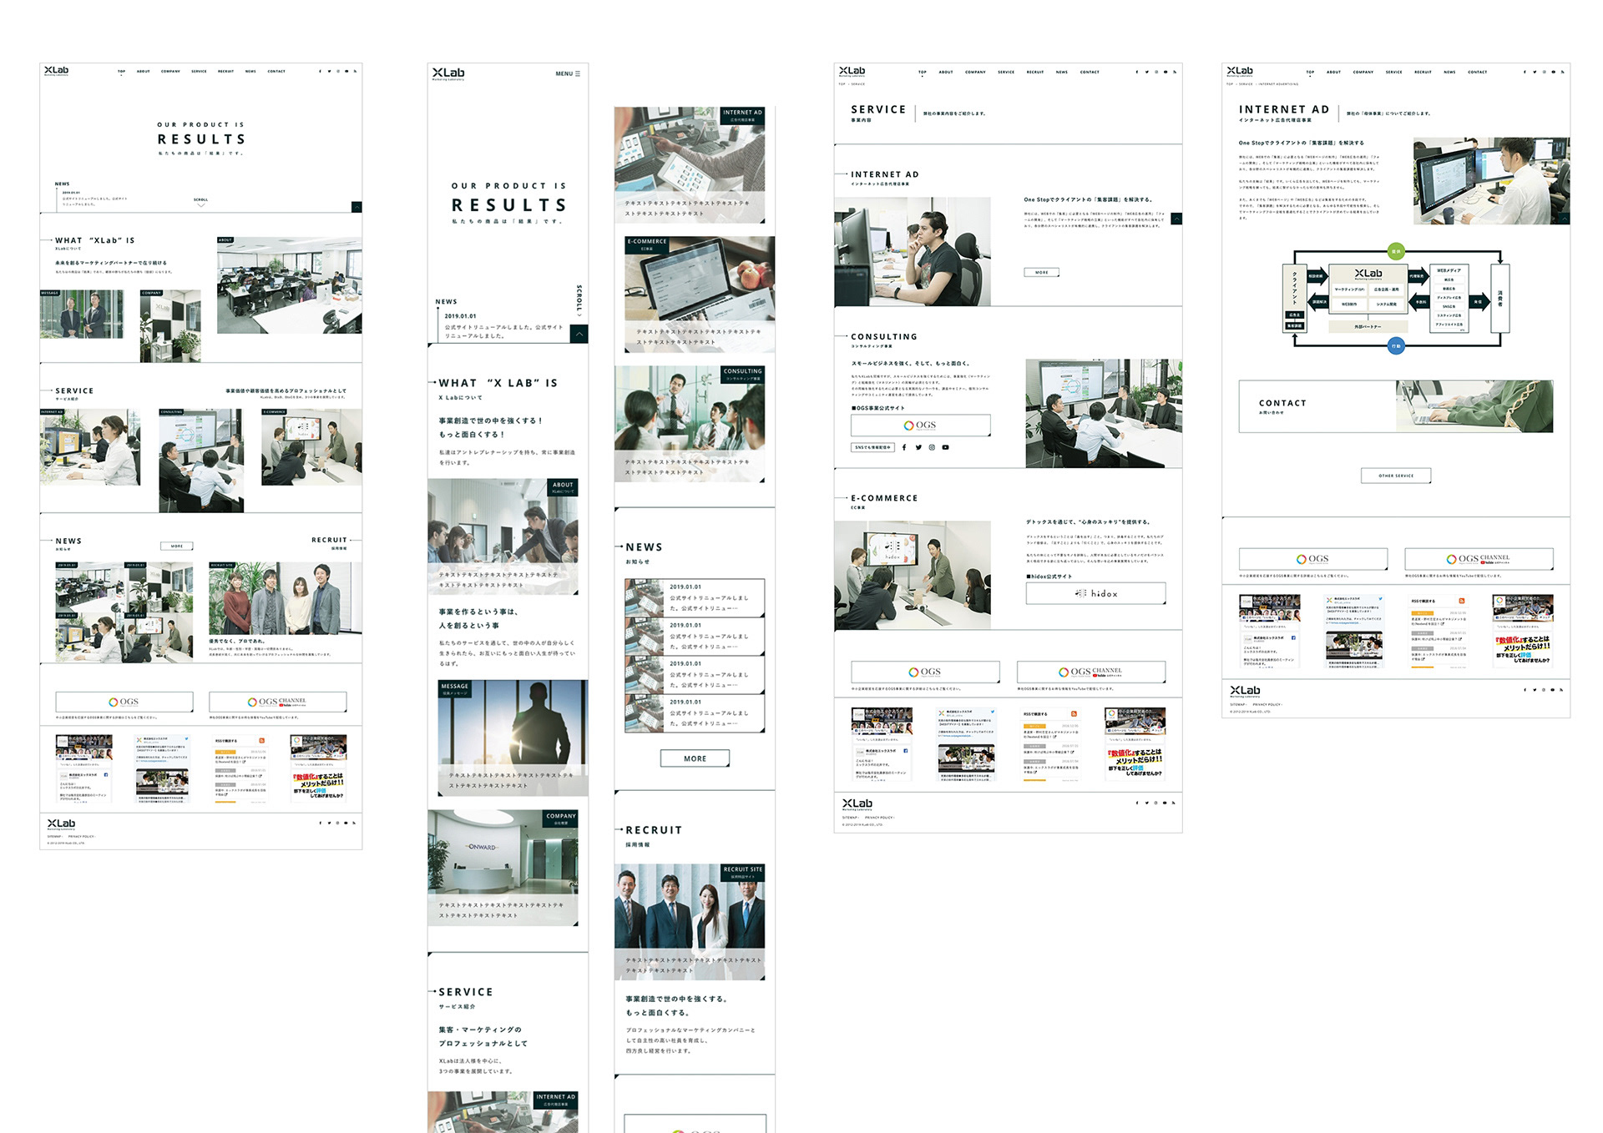Open the Instagram icon in the Consulting section
The width and height of the screenshot is (1603, 1133).
pos(932,447)
